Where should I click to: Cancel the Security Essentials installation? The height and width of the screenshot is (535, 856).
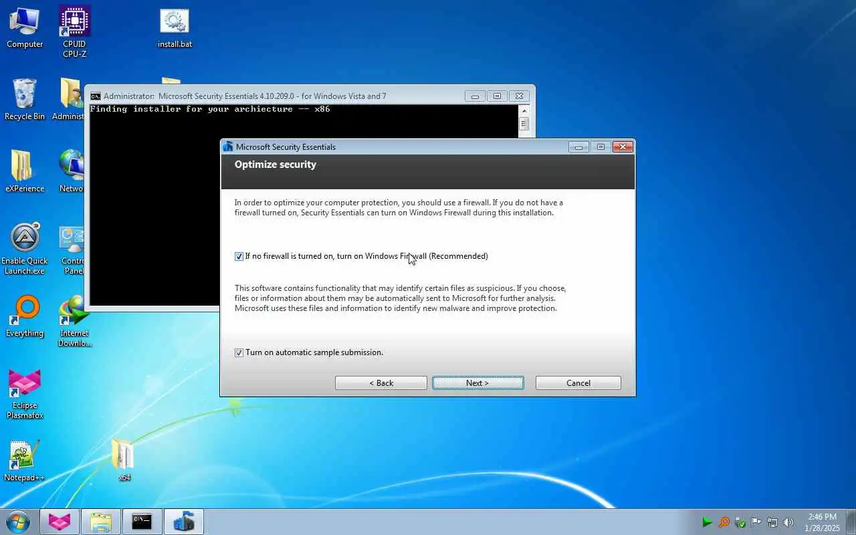click(578, 383)
